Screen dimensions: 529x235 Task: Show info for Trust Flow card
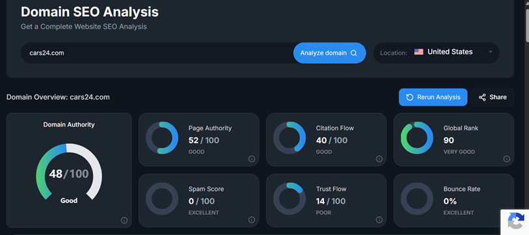click(x=379, y=220)
